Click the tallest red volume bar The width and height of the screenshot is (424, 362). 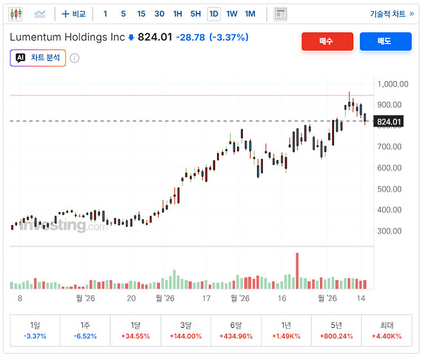(x=297, y=271)
